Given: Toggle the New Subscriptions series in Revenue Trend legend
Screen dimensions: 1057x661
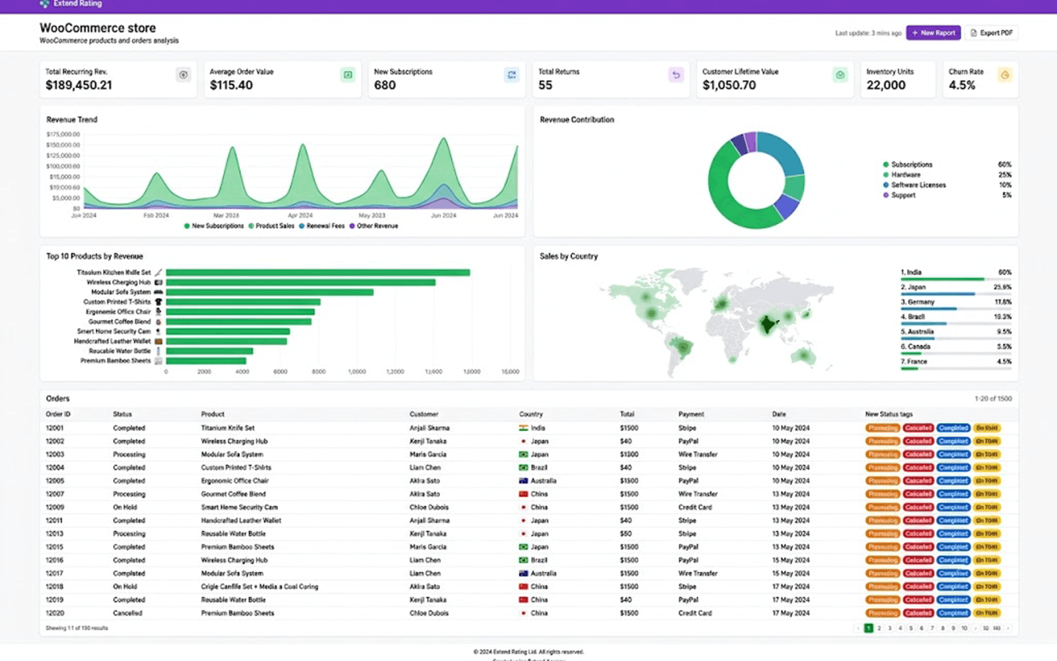Looking at the screenshot, I should [213, 226].
